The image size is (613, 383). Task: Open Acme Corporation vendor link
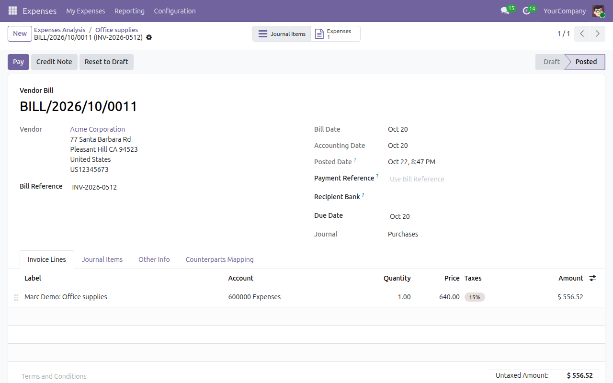(98, 129)
